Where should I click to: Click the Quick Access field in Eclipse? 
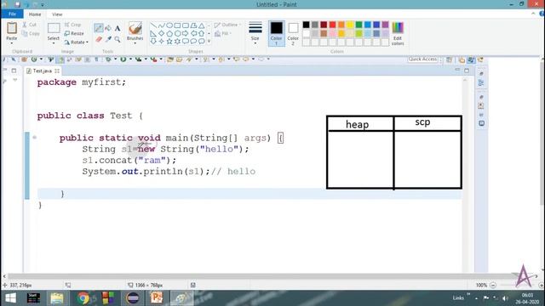tap(422, 59)
